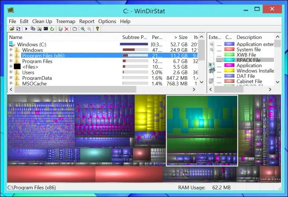Open the Treemap menu
The image size is (288, 197).
click(66, 21)
